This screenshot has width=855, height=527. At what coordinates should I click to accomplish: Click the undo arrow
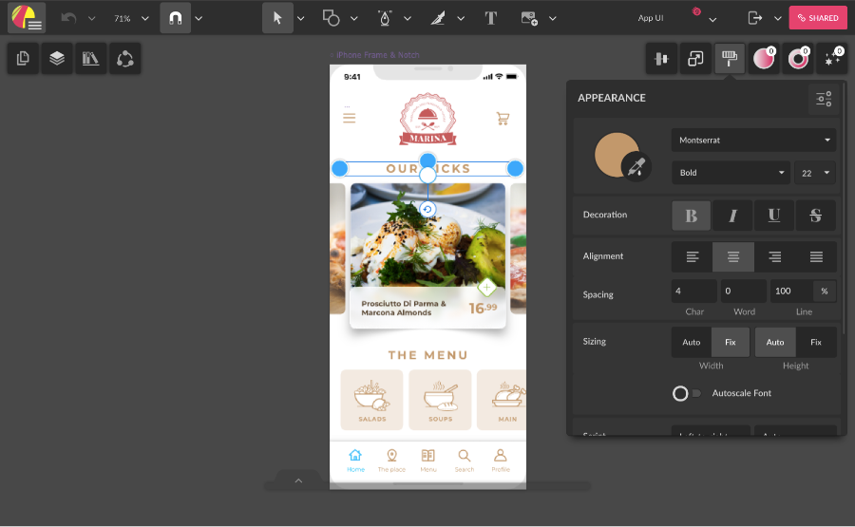tap(68, 18)
